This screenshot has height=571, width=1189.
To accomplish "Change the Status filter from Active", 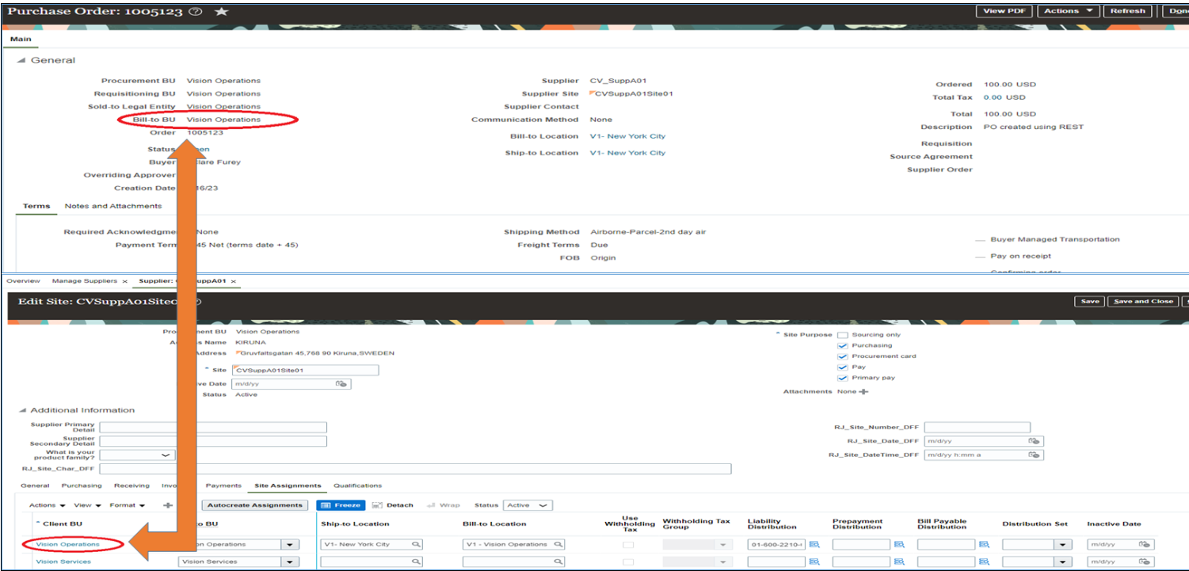I will tap(528, 505).
